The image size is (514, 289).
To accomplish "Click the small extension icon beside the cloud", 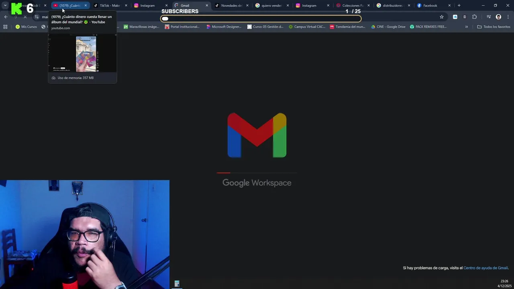I will pyautogui.click(x=465, y=17).
